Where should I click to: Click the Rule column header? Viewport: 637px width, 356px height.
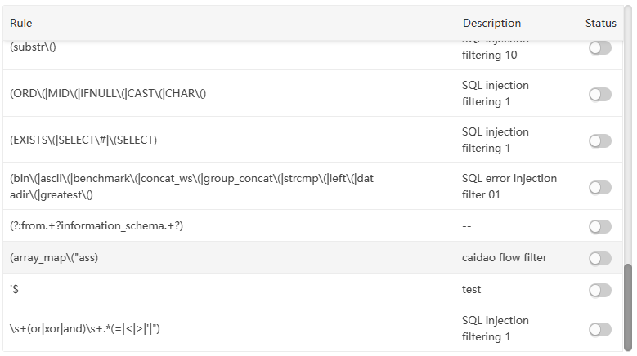(x=21, y=24)
